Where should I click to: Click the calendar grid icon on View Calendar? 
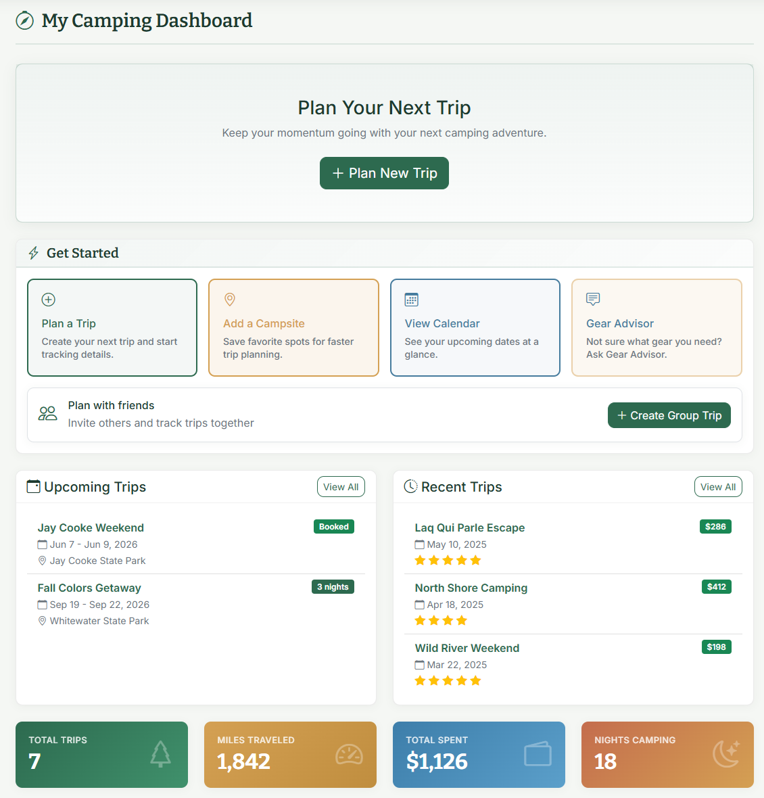[411, 300]
